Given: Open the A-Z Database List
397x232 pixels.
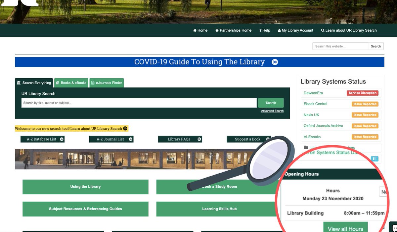Looking at the screenshot, I should (42, 139).
